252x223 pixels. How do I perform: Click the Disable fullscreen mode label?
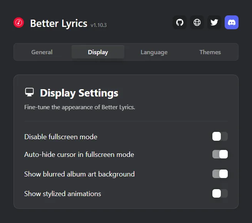click(x=61, y=137)
